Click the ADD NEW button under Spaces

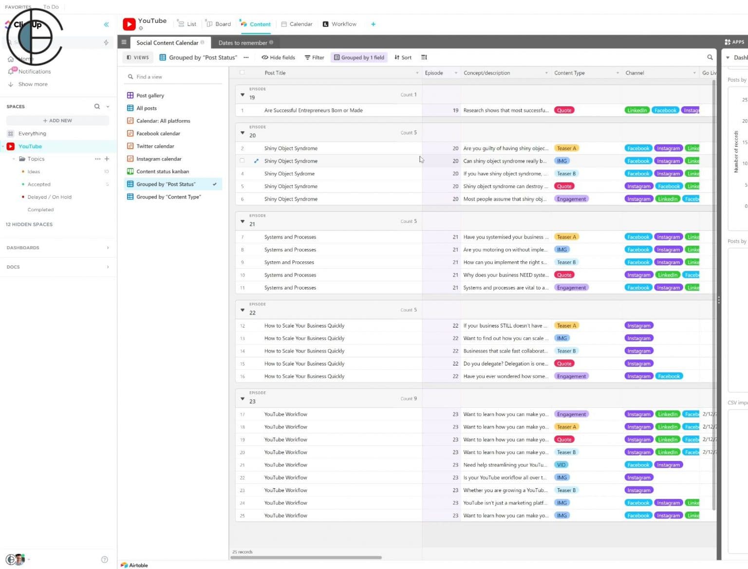(x=57, y=120)
